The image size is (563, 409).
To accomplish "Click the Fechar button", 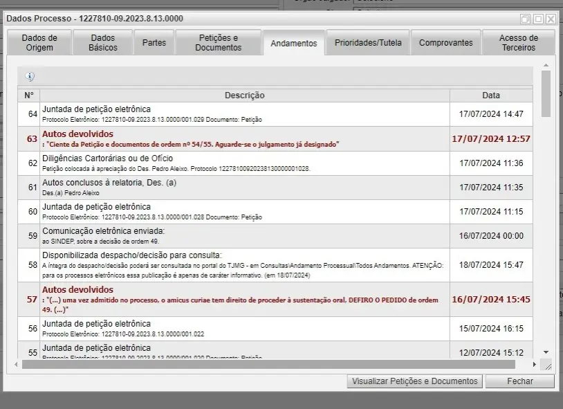I will tap(519, 381).
